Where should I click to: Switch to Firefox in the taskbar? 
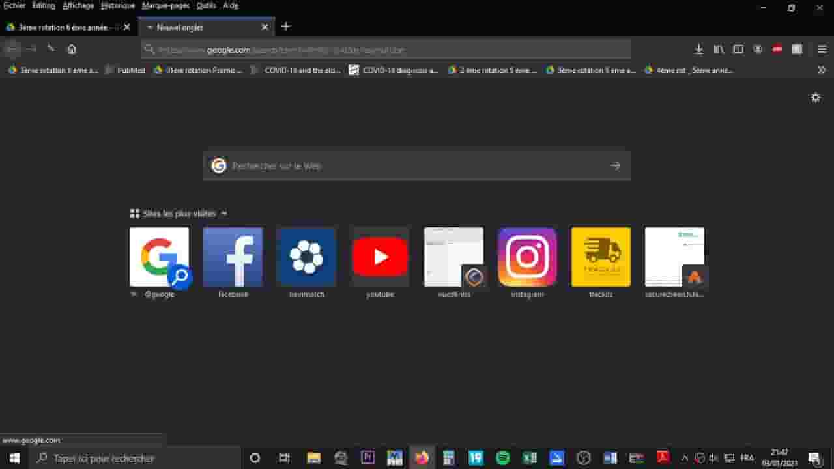click(422, 458)
